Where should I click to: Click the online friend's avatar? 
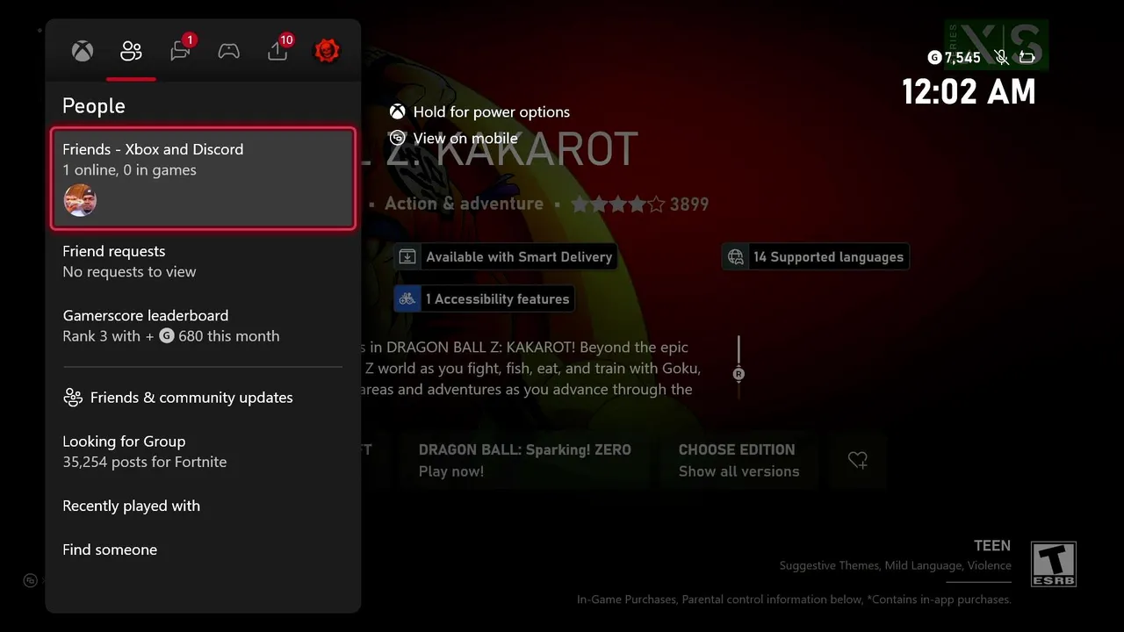[80, 200]
